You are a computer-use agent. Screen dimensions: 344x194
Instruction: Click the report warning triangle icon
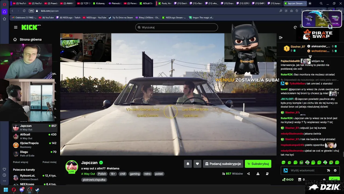click(x=258, y=174)
